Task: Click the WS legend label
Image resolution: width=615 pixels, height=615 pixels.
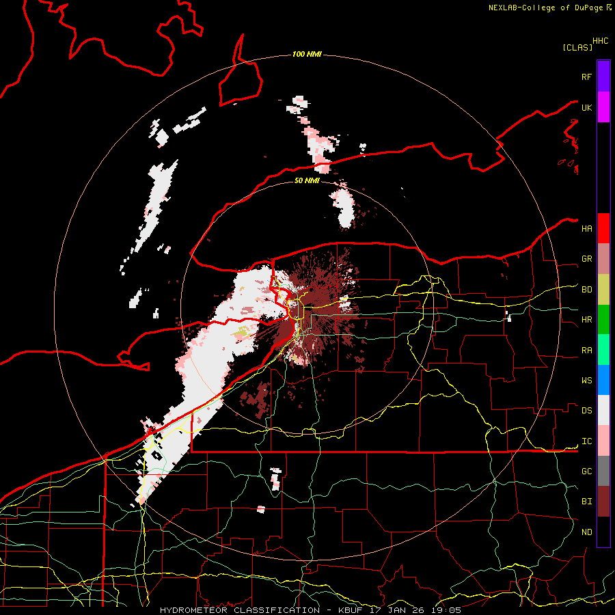Action: (586, 381)
